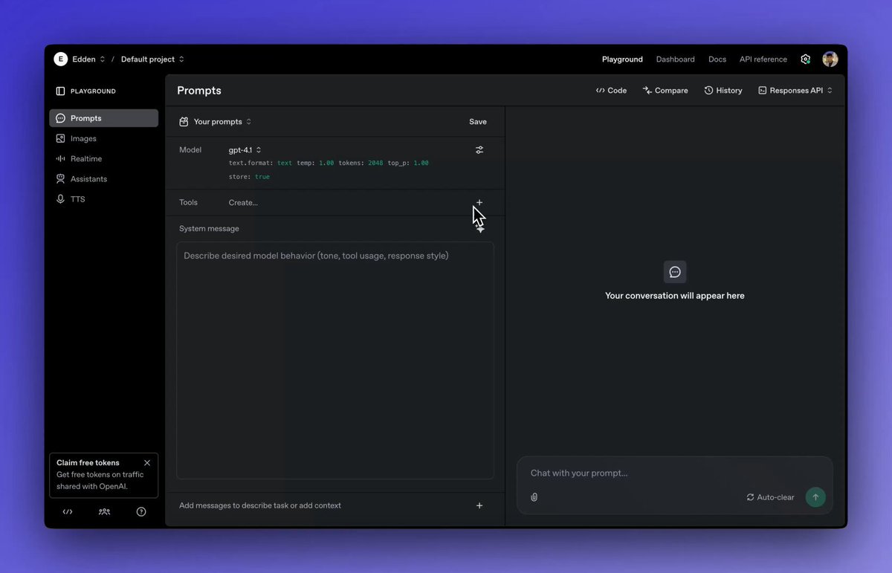
Task: Open the Dashboard tab
Action: (x=675, y=59)
